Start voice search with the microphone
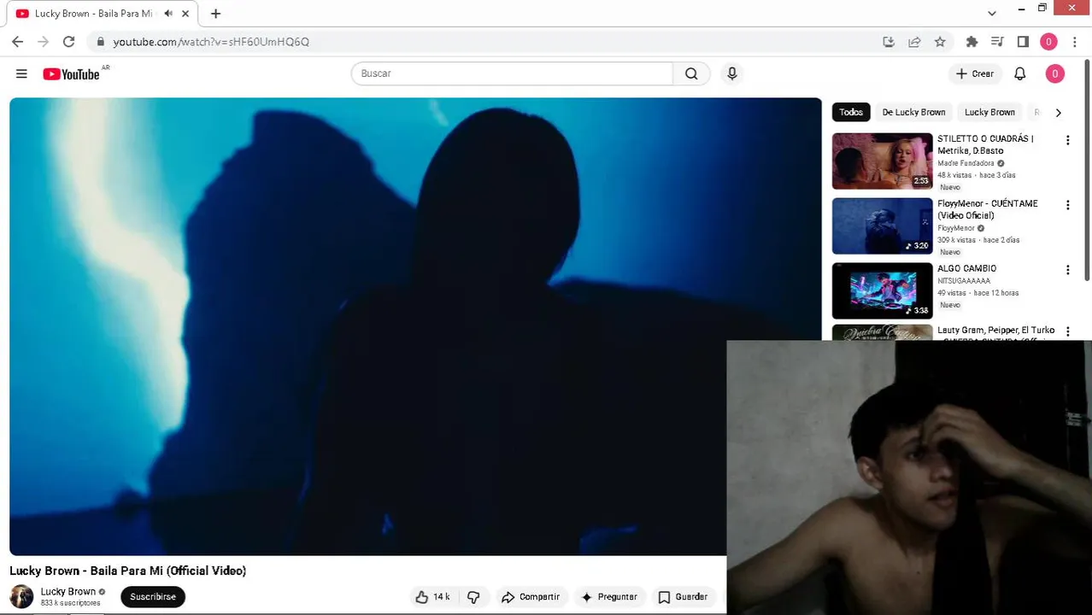The height and width of the screenshot is (615, 1092). click(x=731, y=73)
